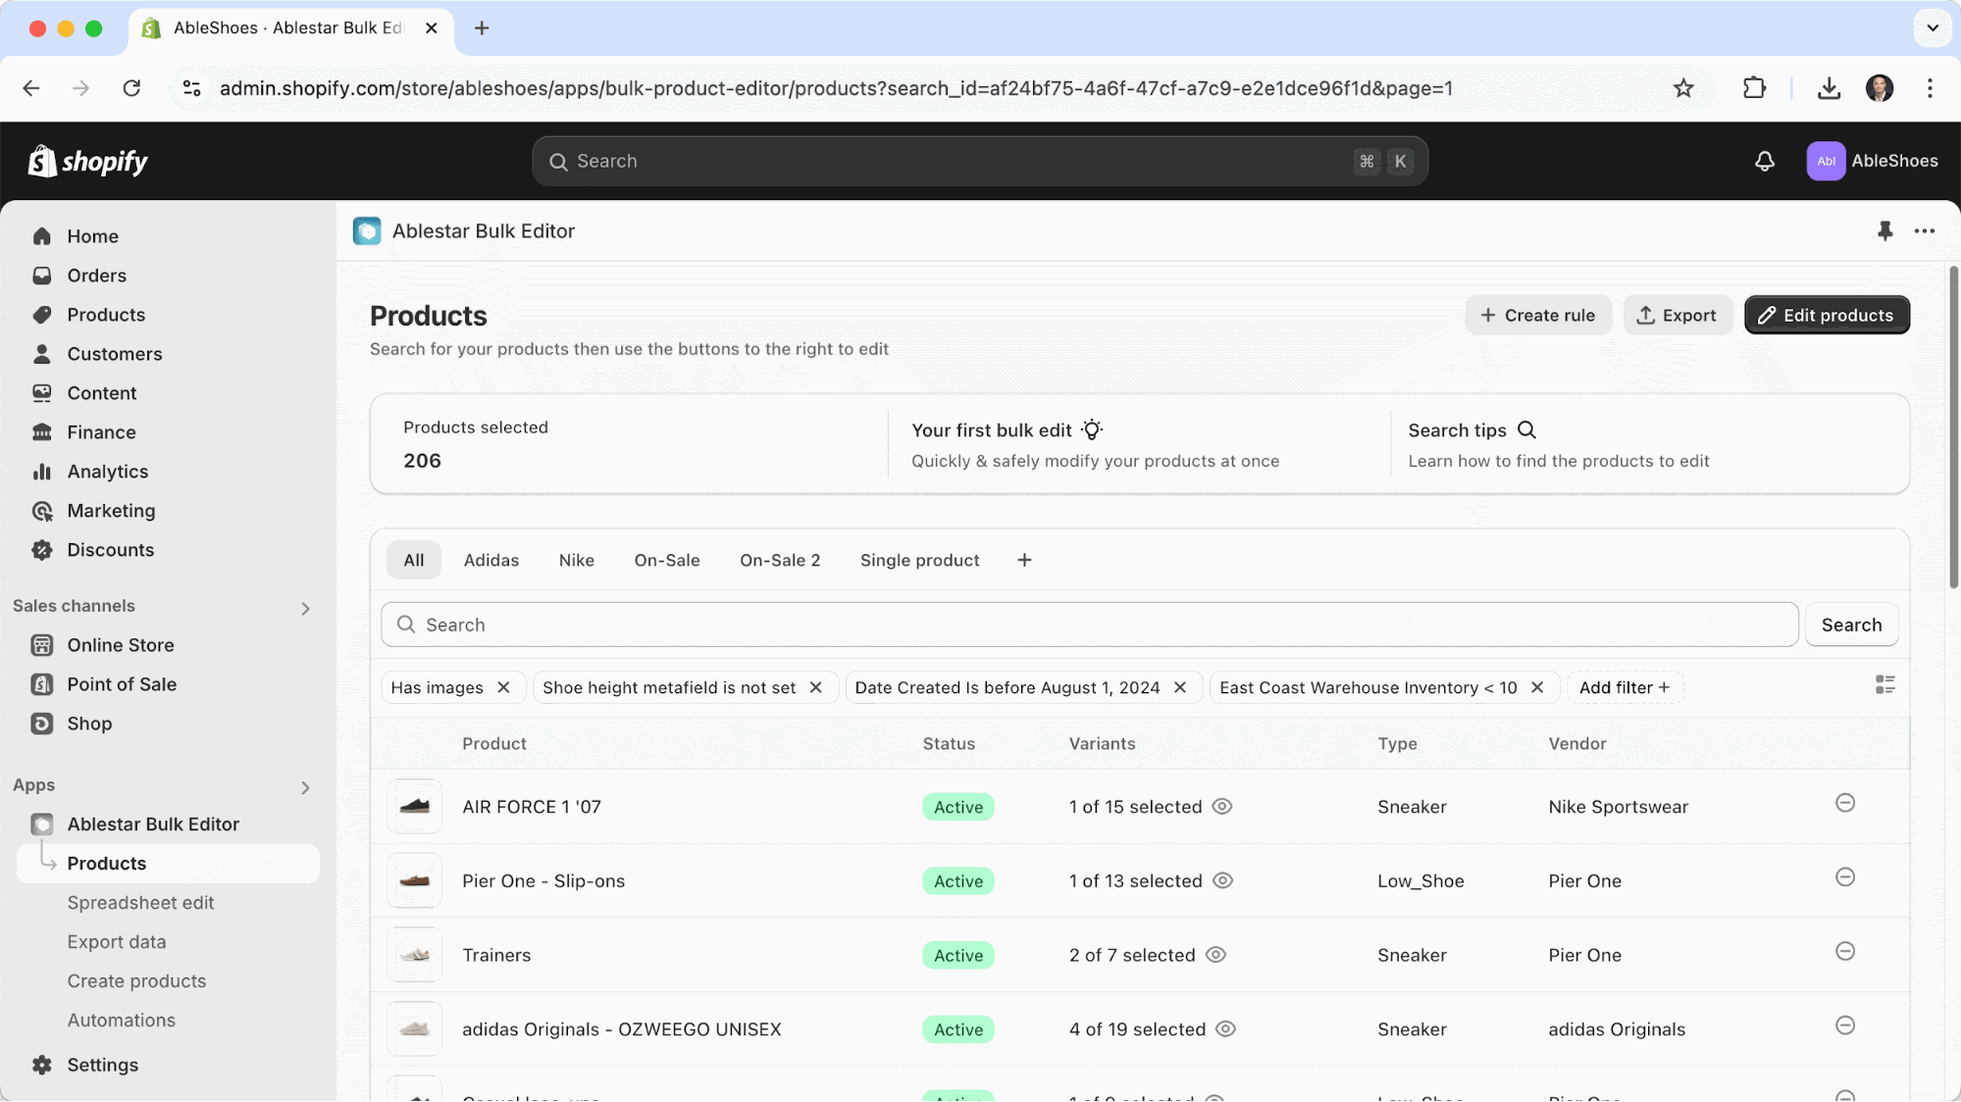1961x1102 pixels.
Task: Toggle the Trainers variant eye icon
Action: [1215, 954]
